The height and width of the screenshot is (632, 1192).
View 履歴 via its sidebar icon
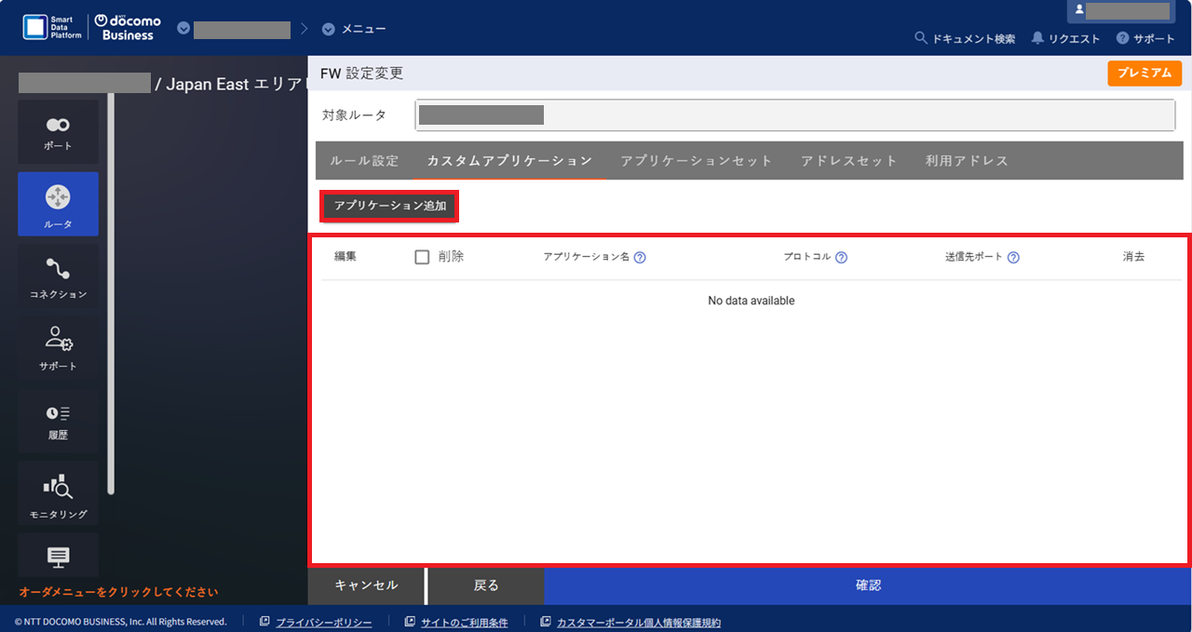tap(58, 421)
